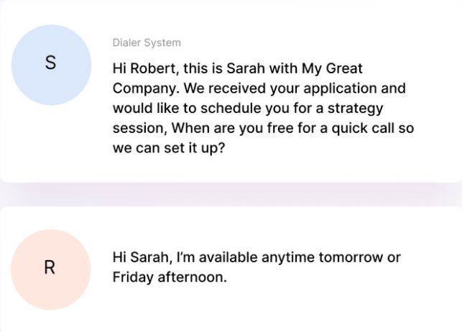Viewport: 462px width, 332px height.
Task: Click the line ending we can set it up?
Action: pos(169,148)
